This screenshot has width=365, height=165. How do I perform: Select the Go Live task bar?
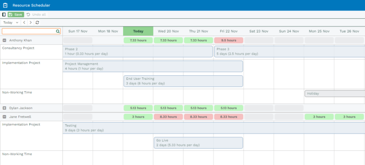[x=198, y=143]
